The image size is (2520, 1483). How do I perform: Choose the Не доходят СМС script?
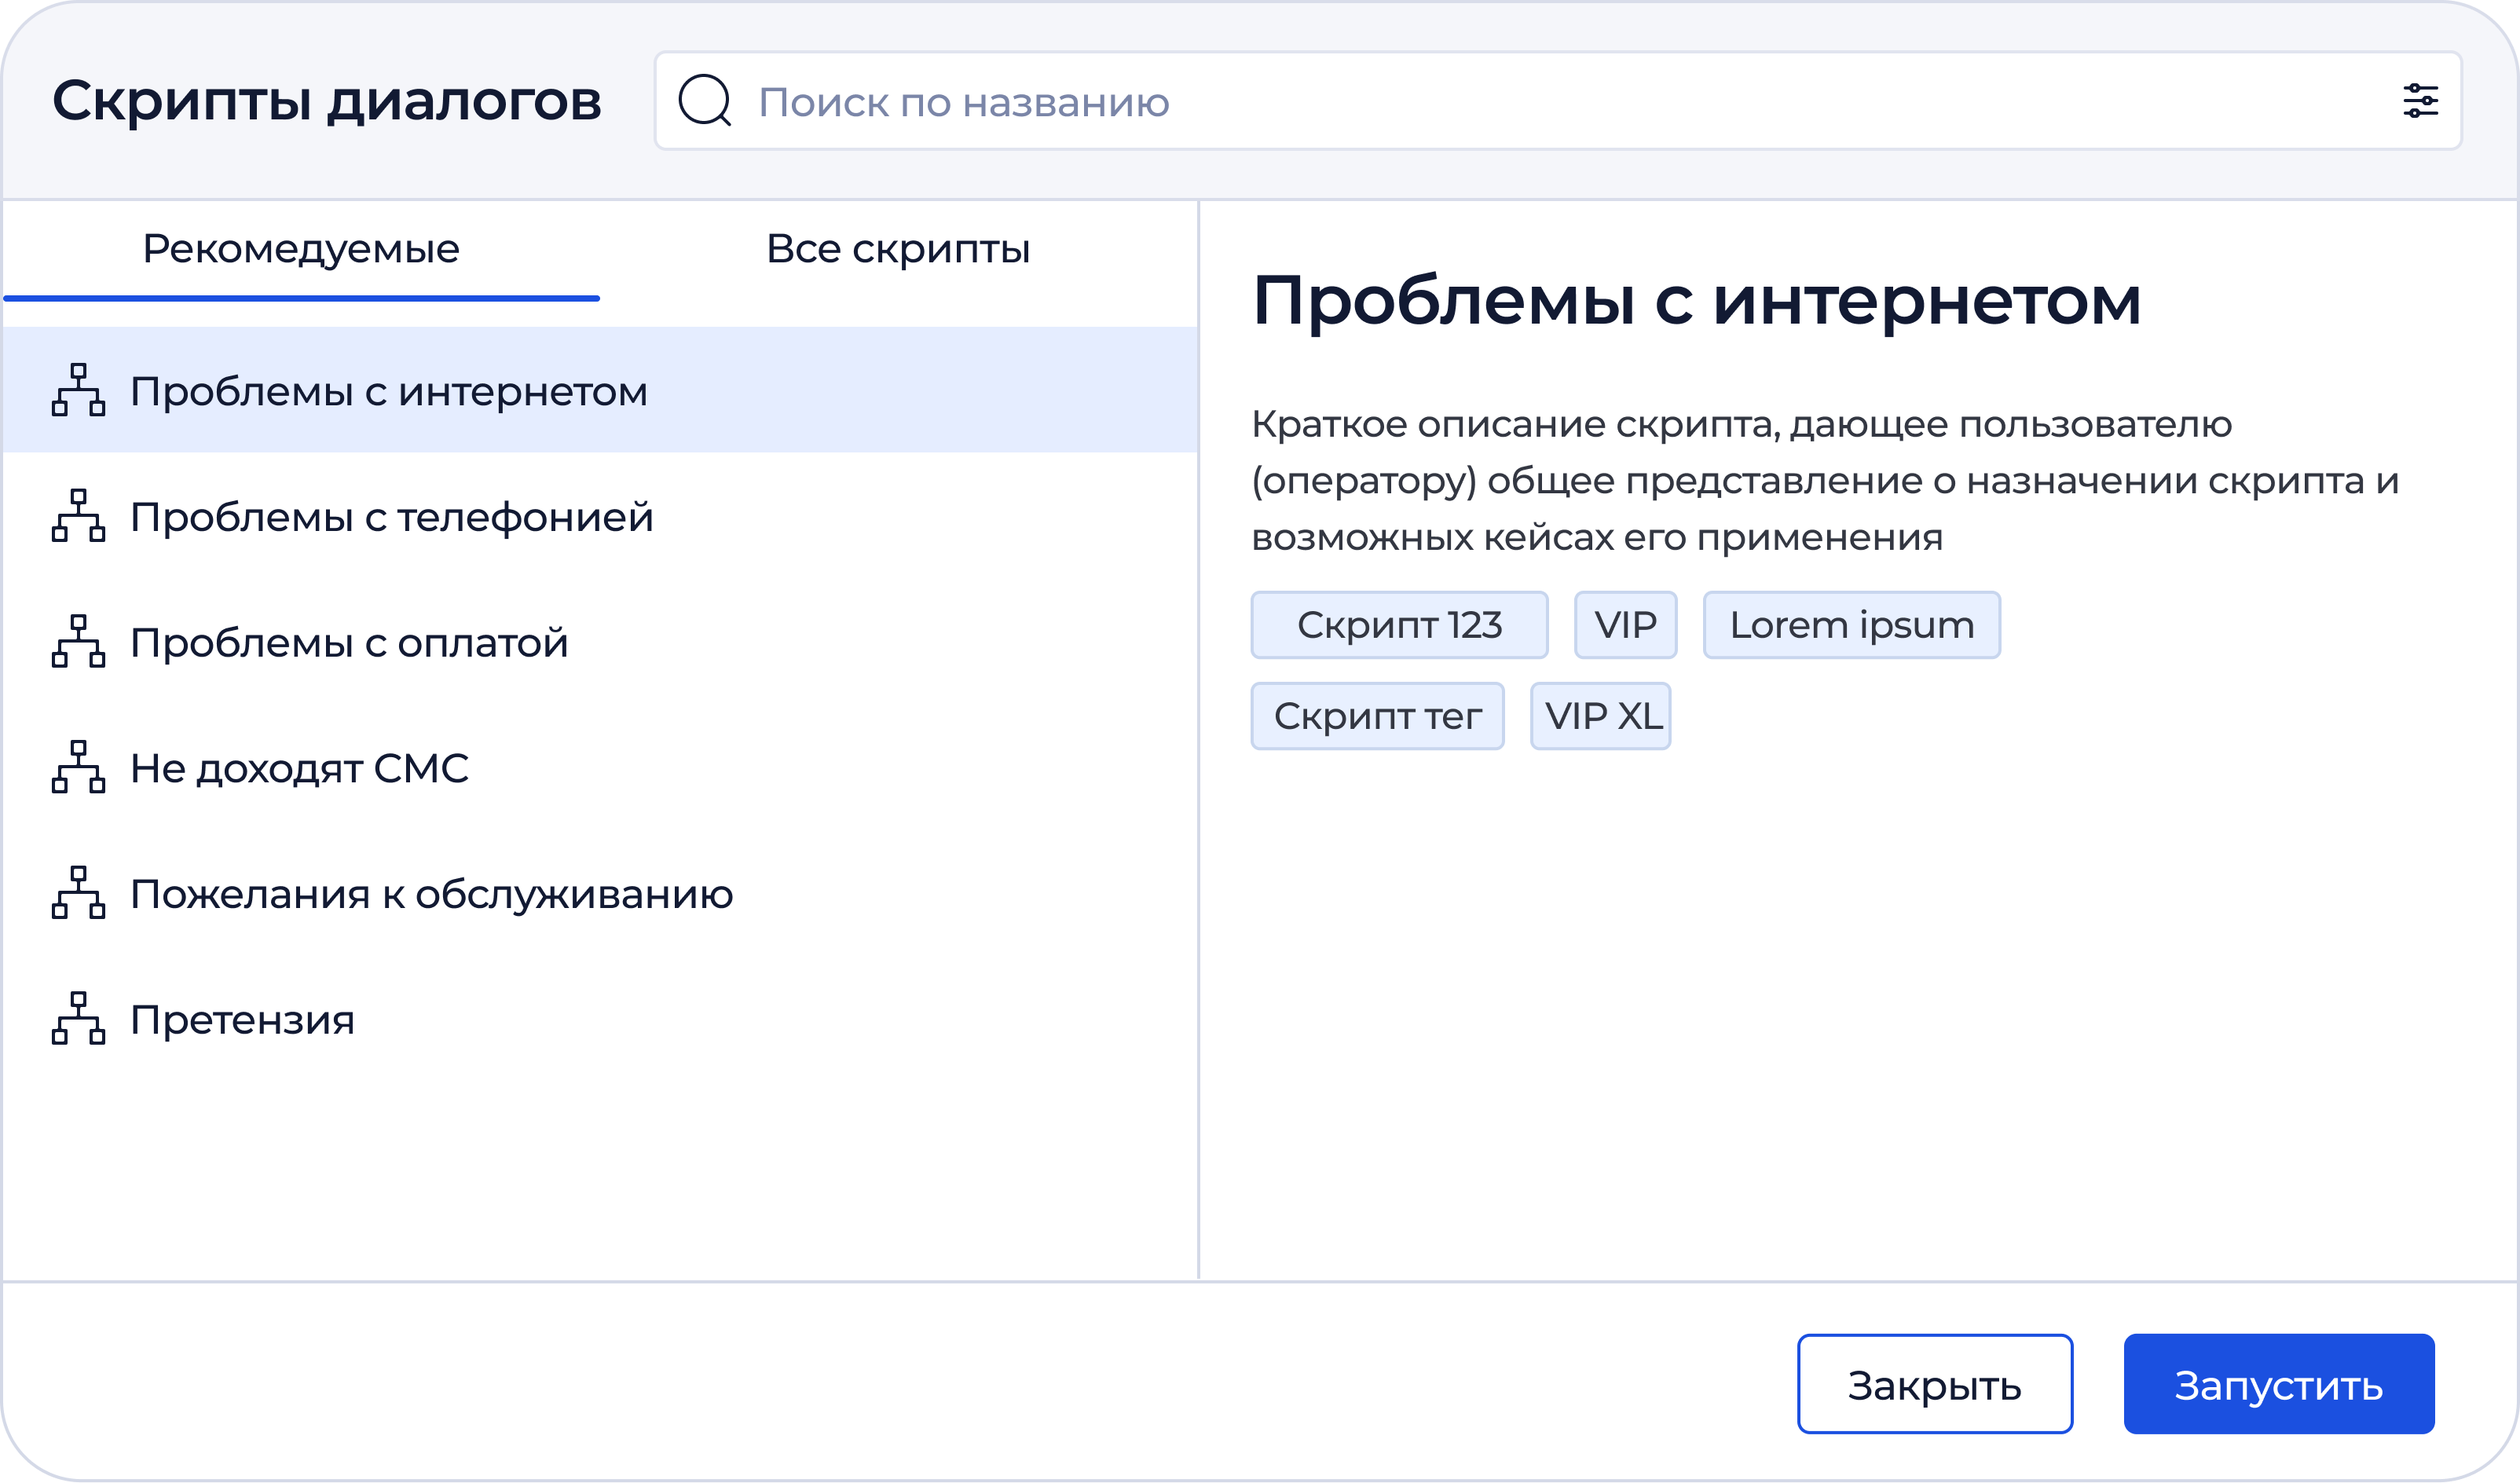pos(600,767)
